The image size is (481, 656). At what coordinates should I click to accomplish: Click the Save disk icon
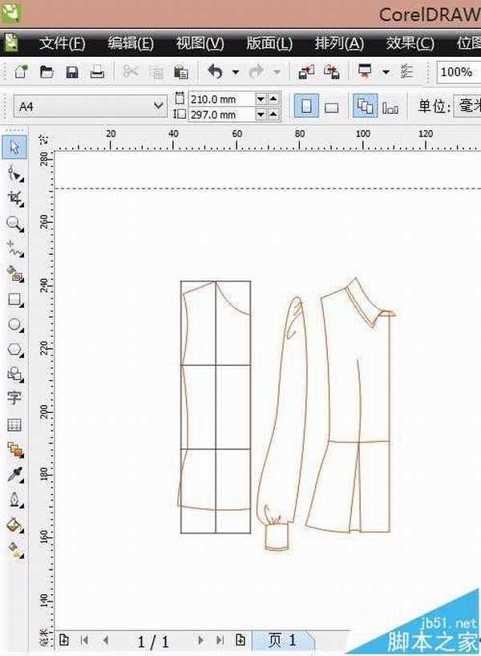click(x=71, y=72)
